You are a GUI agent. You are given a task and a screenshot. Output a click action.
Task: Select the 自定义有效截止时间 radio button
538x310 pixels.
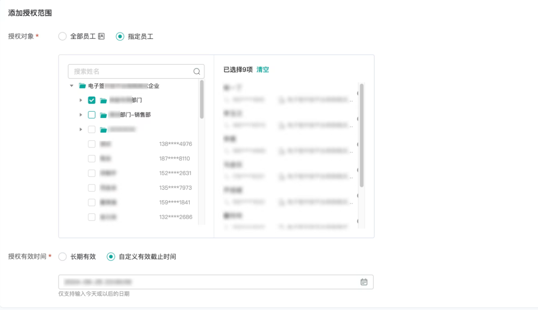click(111, 256)
